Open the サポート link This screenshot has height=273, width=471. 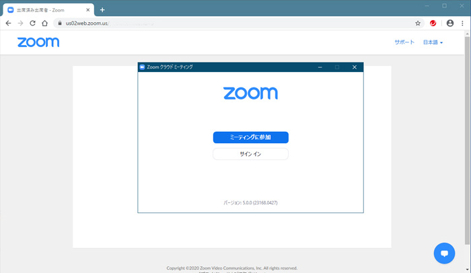click(x=404, y=42)
